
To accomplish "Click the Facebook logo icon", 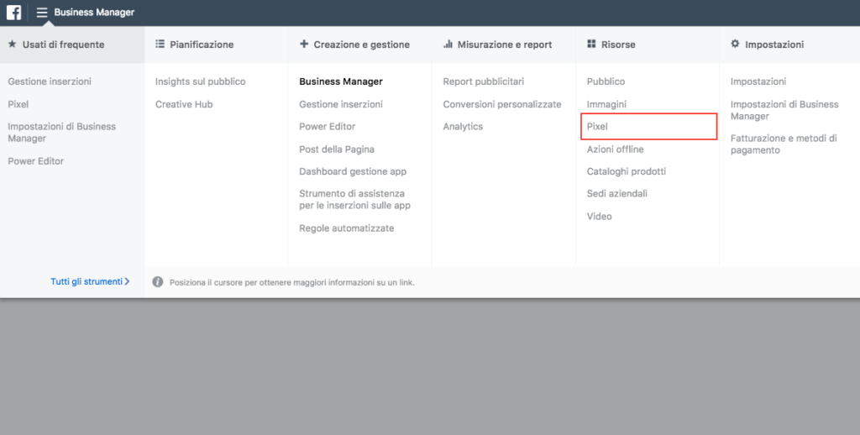I will [x=13, y=12].
